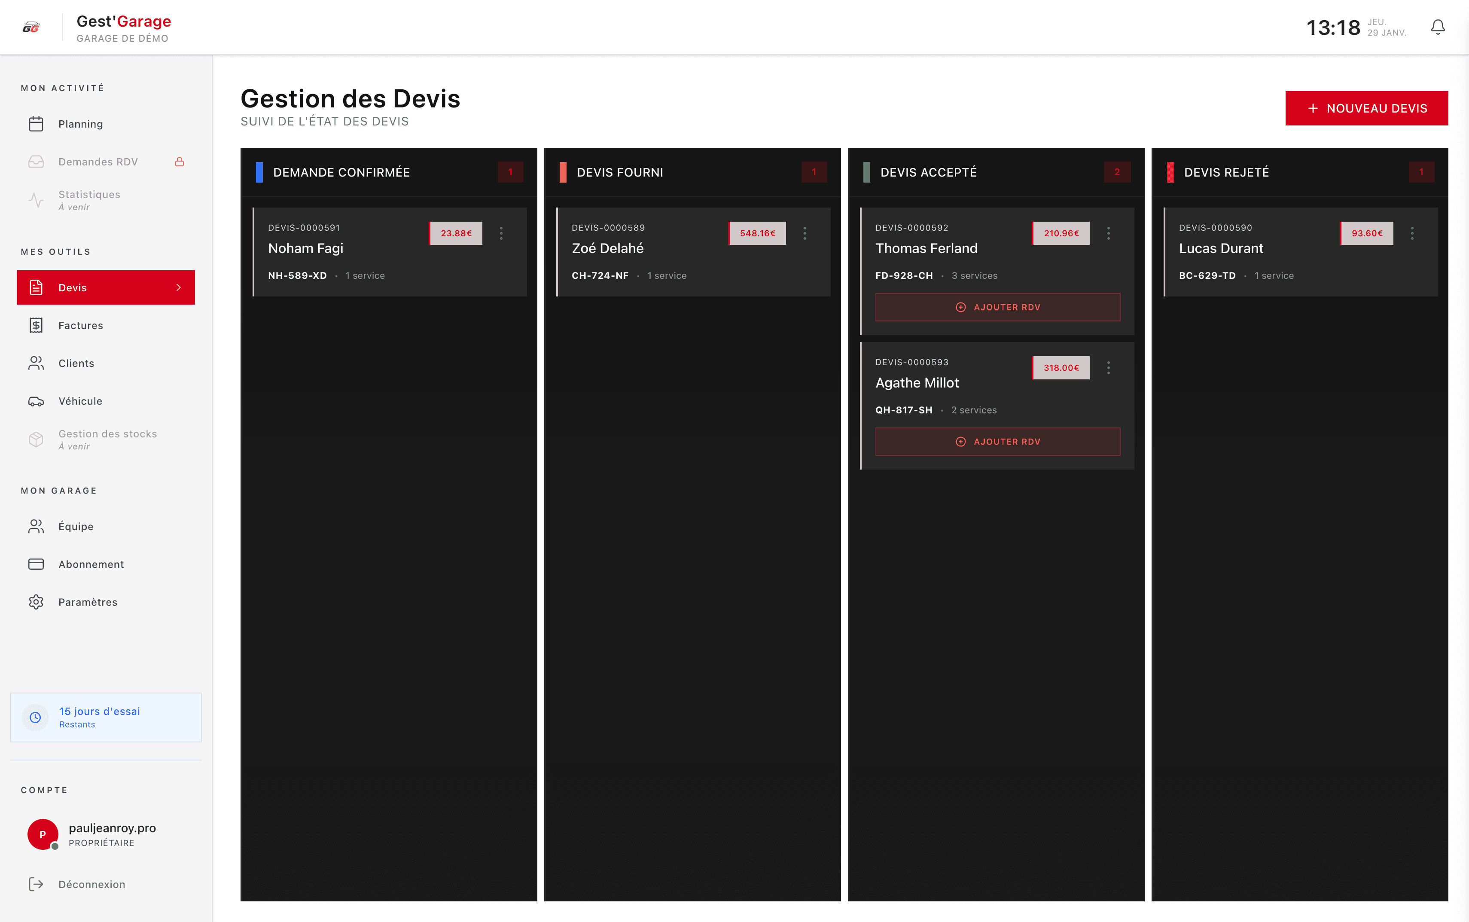Image resolution: width=1469 pixels, height=922 pixels.
Task: Select the Statistiques activity icon
Action: point(36,199)
